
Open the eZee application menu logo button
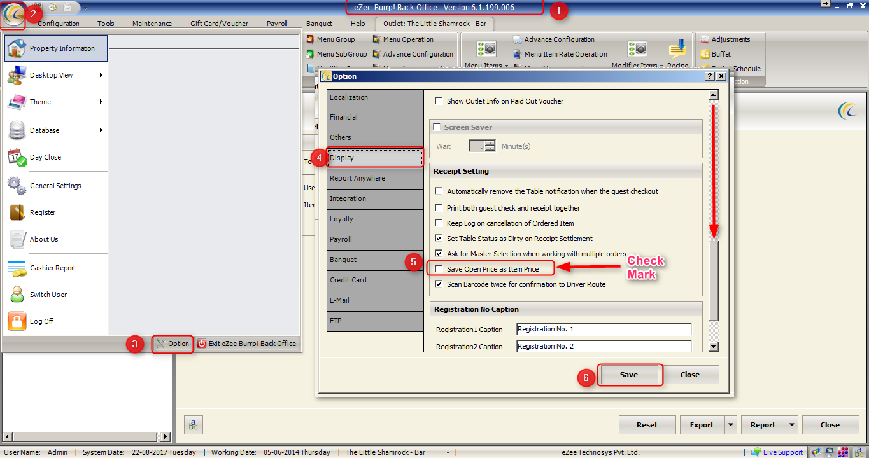pyautogui.click(x=13, y=15)
